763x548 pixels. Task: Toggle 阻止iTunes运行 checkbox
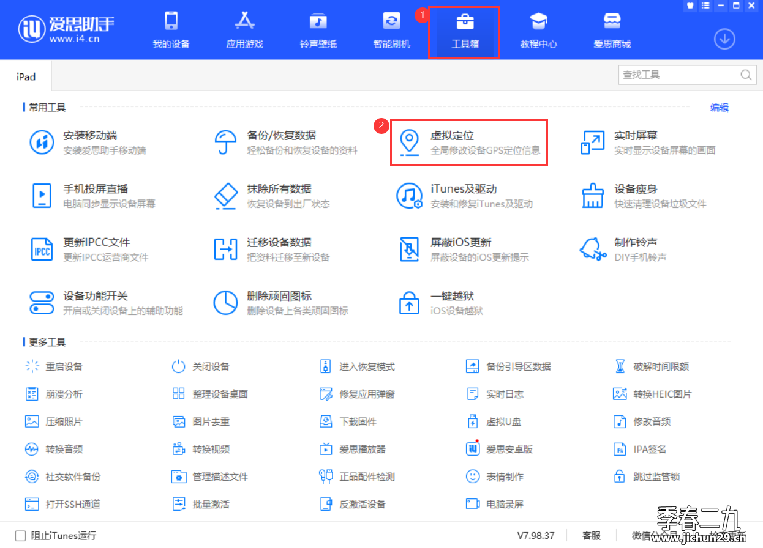(21, 536)
